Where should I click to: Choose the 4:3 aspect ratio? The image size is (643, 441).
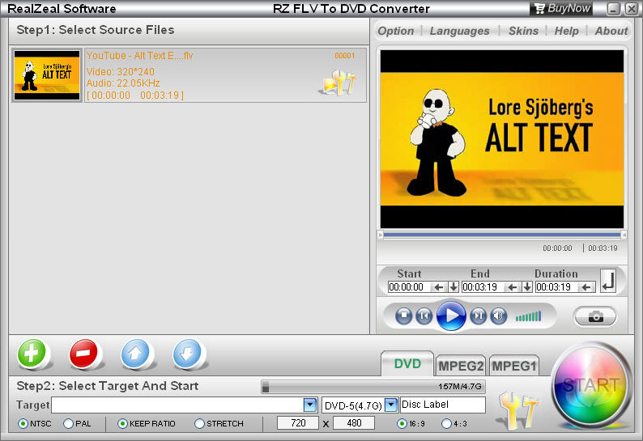coord(446,423)
